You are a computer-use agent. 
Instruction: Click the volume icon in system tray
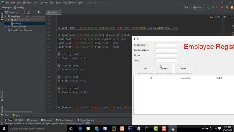pyautogui.click(x=215, y=129)
